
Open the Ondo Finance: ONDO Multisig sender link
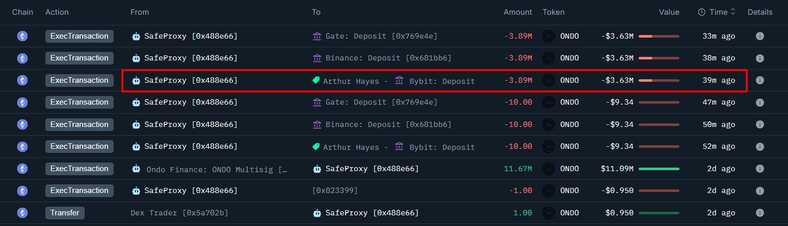217,169
